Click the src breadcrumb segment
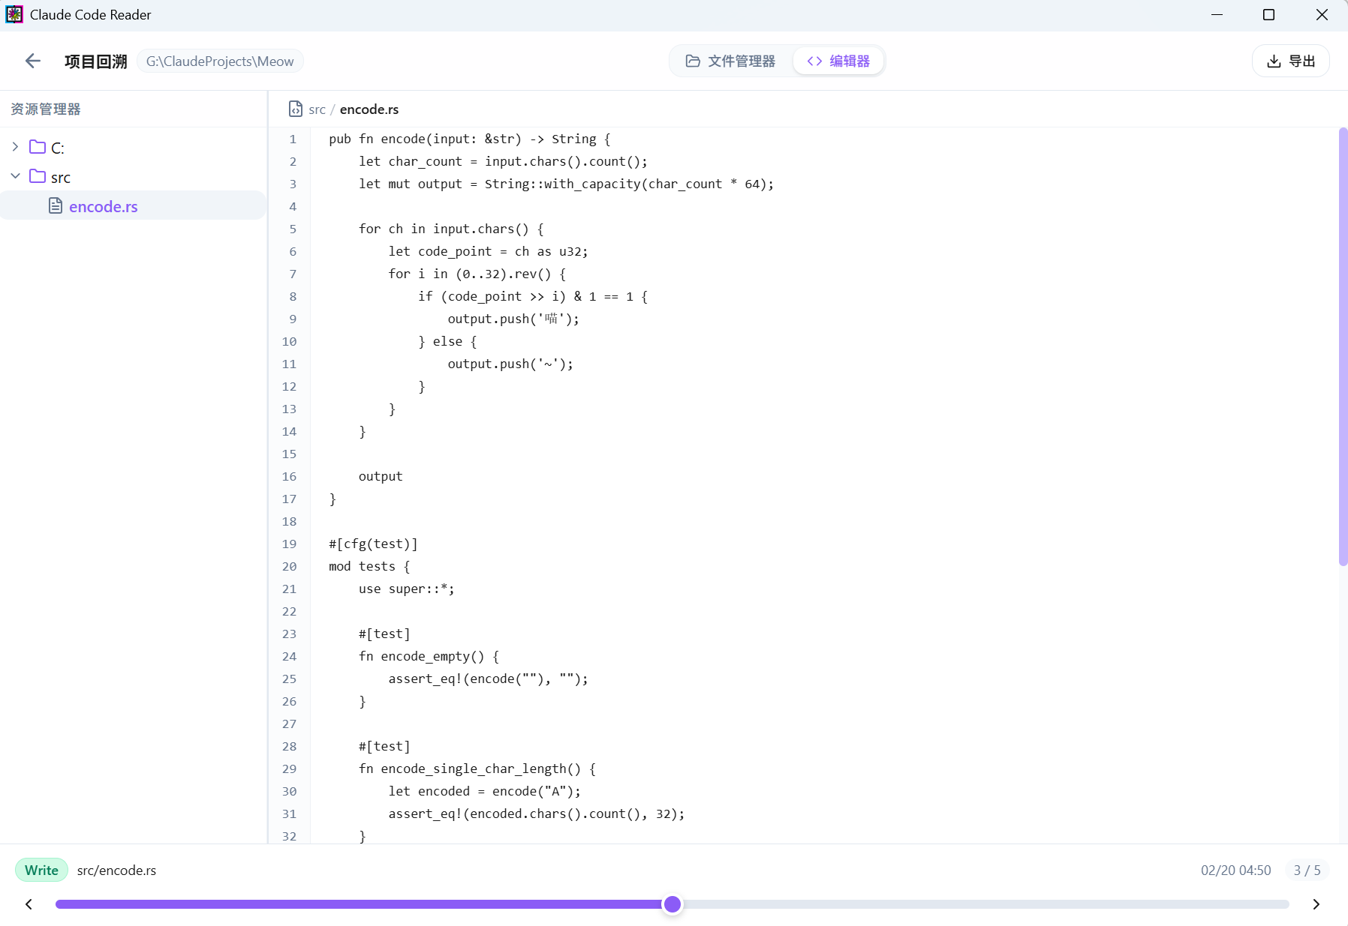The height and width of the screenshot is (926, 1348). [x=317, y=109]
